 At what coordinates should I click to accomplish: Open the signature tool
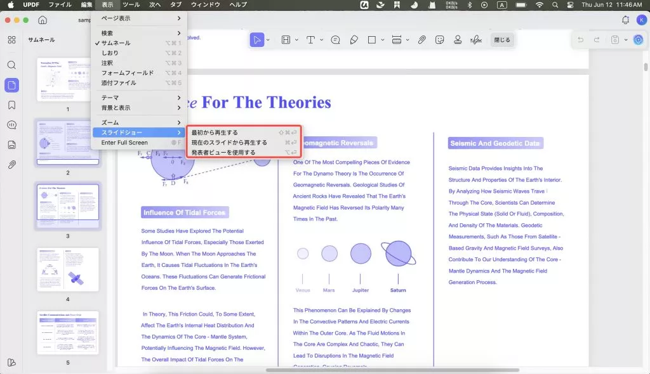tap(476, 40)
